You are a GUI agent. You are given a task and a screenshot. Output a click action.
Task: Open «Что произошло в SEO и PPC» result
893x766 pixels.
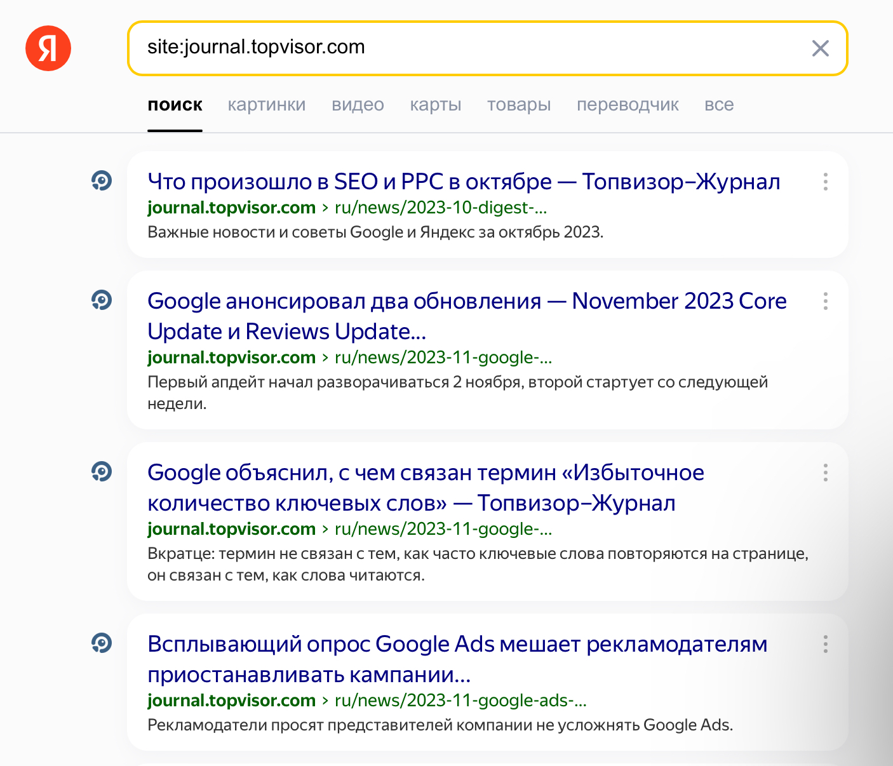464,182
